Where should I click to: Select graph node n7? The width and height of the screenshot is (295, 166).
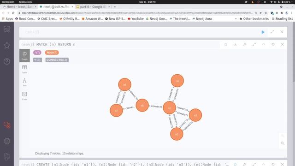116,111
